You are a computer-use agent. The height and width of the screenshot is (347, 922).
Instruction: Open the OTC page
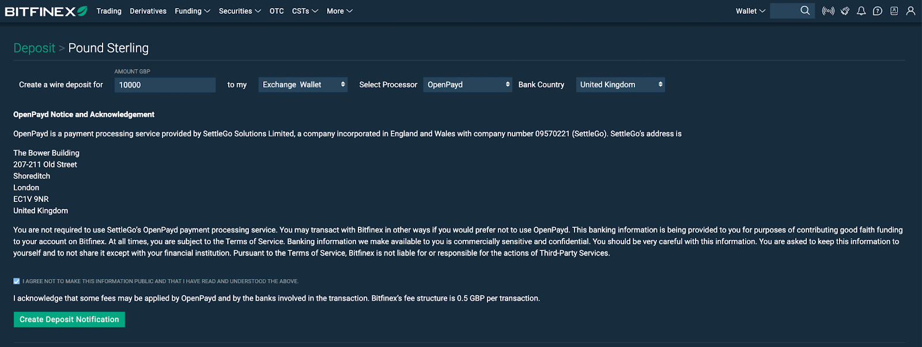[x=277, y=11]
